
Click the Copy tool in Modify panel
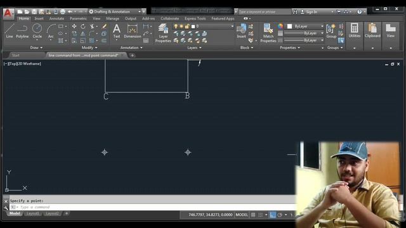(74, 34)
